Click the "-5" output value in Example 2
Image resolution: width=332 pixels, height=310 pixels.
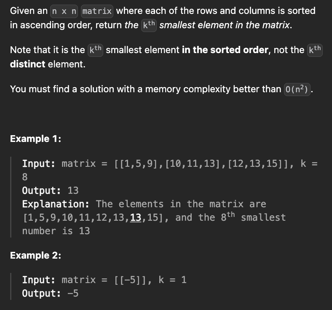(x=73, y=293)
